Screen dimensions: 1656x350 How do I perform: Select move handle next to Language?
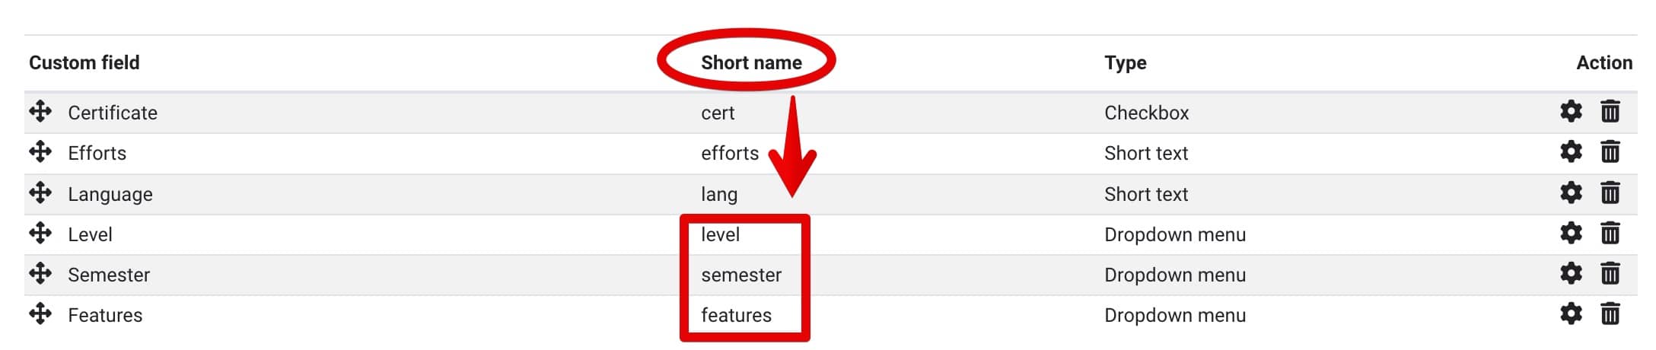click(40, 193)
